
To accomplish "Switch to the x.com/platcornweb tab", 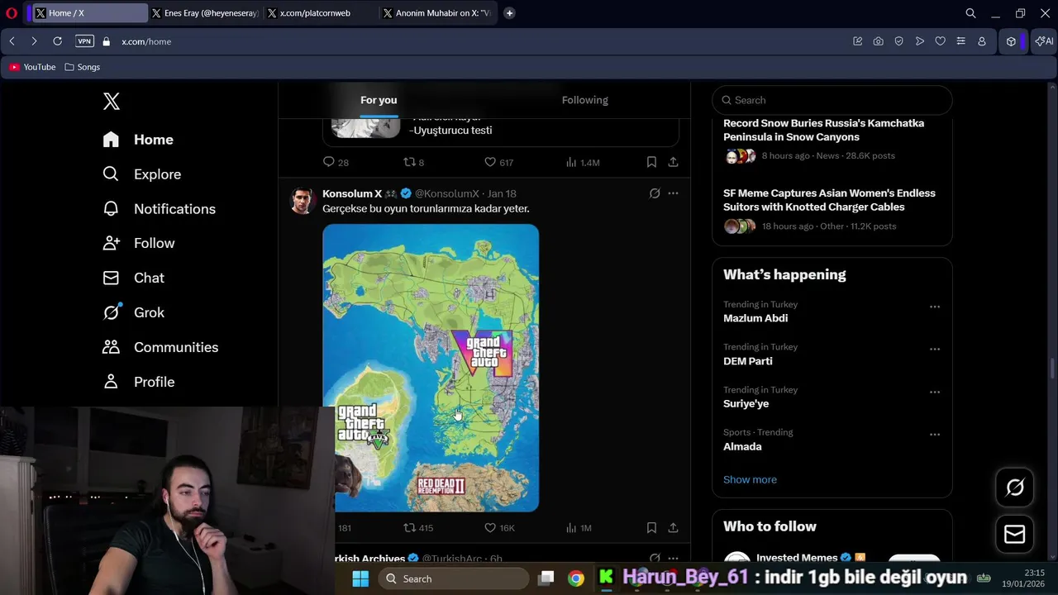I will [322, 13].
